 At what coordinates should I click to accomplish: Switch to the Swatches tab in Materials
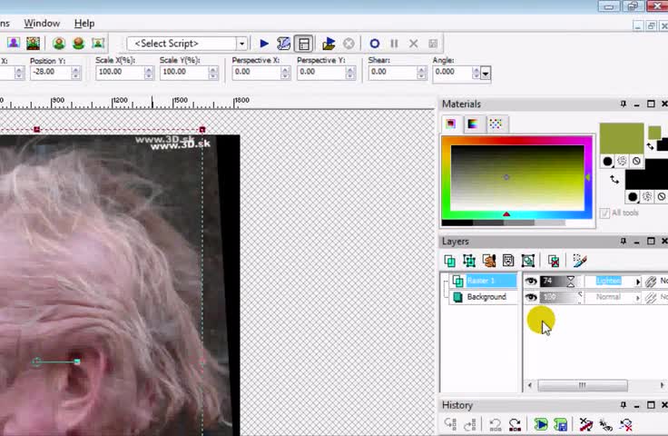pos(496,124)
